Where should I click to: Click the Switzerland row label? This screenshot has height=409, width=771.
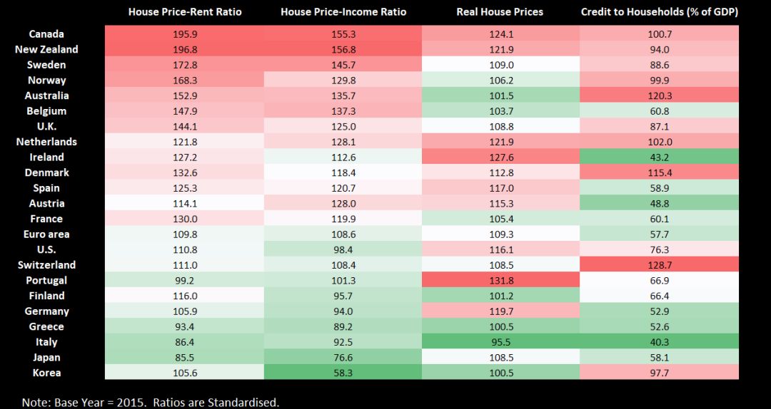click(46, 265)
